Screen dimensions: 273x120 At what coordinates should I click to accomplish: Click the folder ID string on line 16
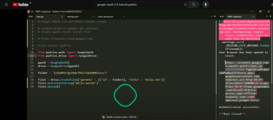tap(80, 73)
